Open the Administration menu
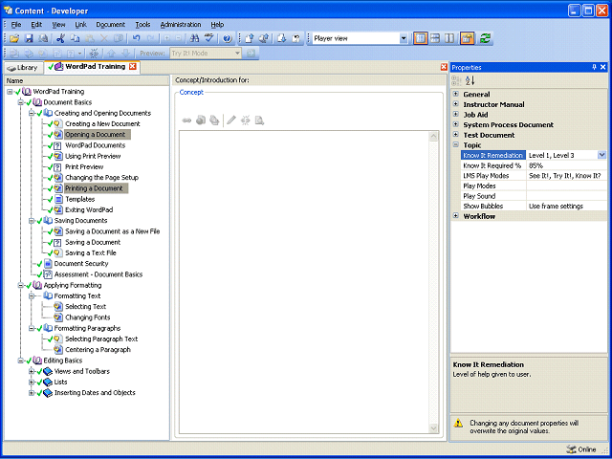This screenshot has height=459, width=612. [181, 25]
